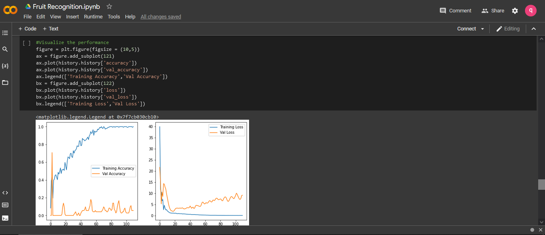Open the Colab home logo

(x=10, y=10)
